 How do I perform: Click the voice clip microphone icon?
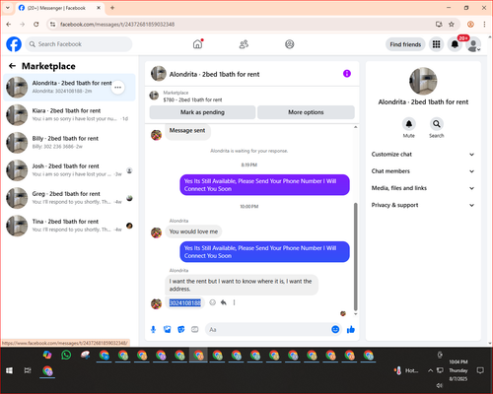coord(153,329)
